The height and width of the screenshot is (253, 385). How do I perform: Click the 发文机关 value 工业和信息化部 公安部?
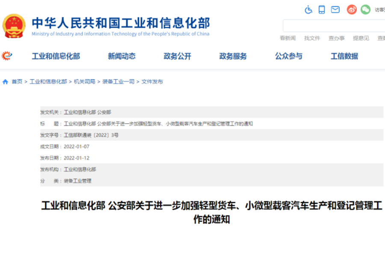[87, 112]
